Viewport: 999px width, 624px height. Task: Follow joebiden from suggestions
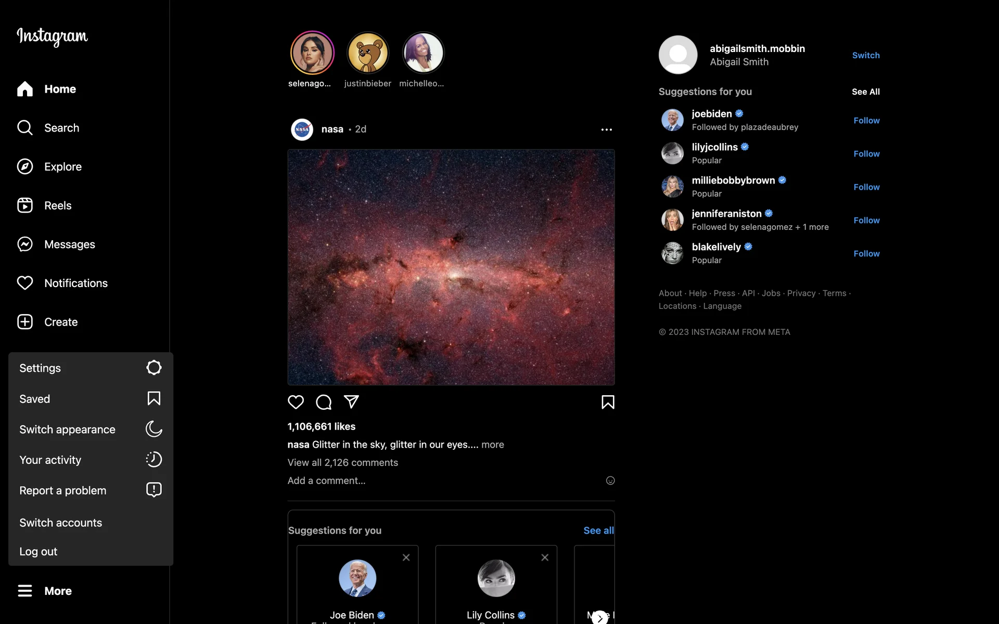pos(866,121)
